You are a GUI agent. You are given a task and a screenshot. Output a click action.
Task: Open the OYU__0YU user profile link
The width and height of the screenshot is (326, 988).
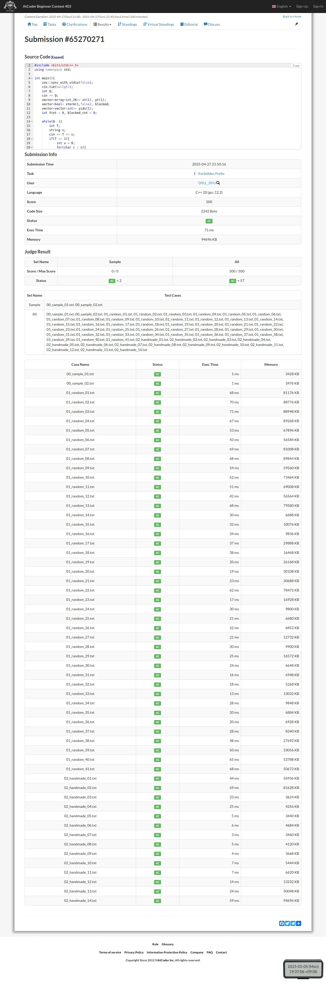(206, 183)
